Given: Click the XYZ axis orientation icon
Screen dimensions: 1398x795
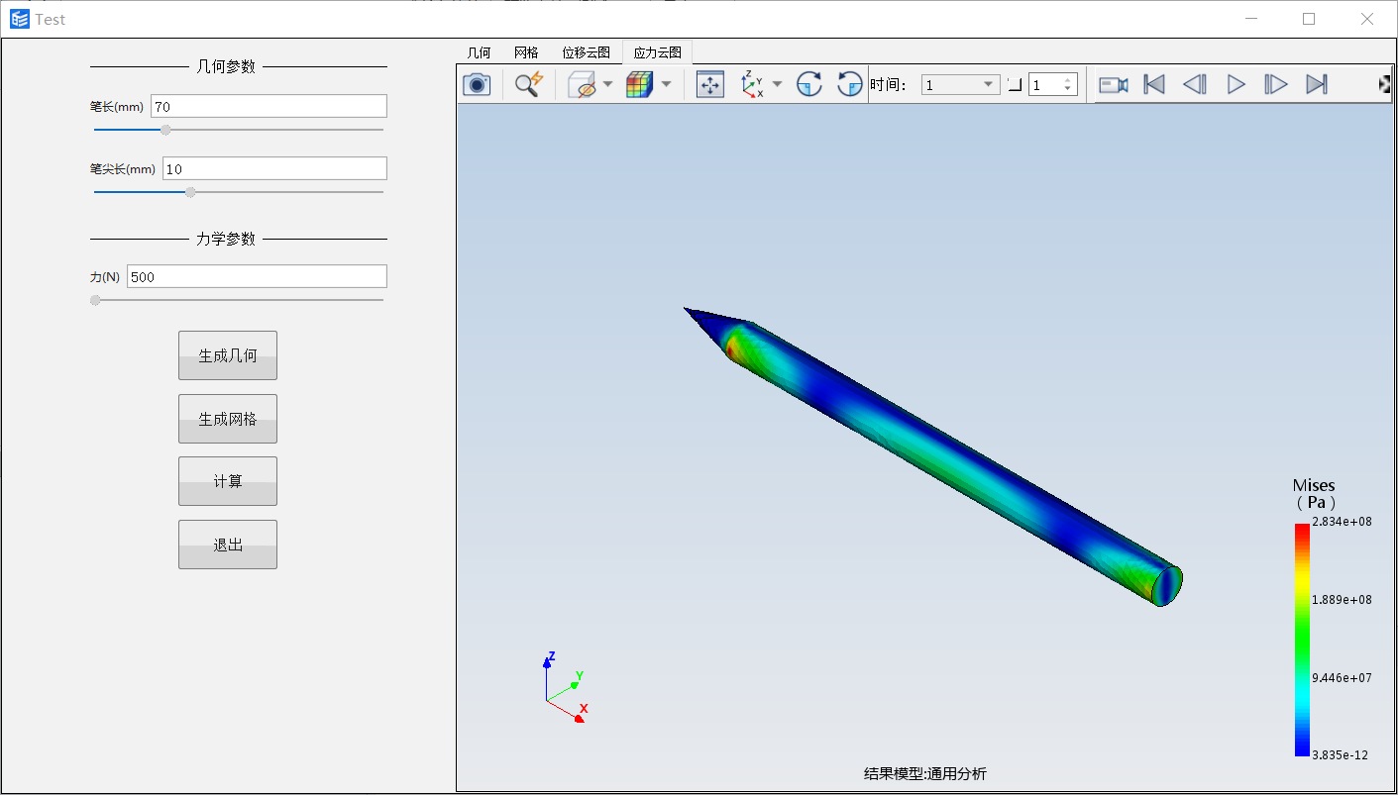Looking at the screenshot, I should (753, 85).
